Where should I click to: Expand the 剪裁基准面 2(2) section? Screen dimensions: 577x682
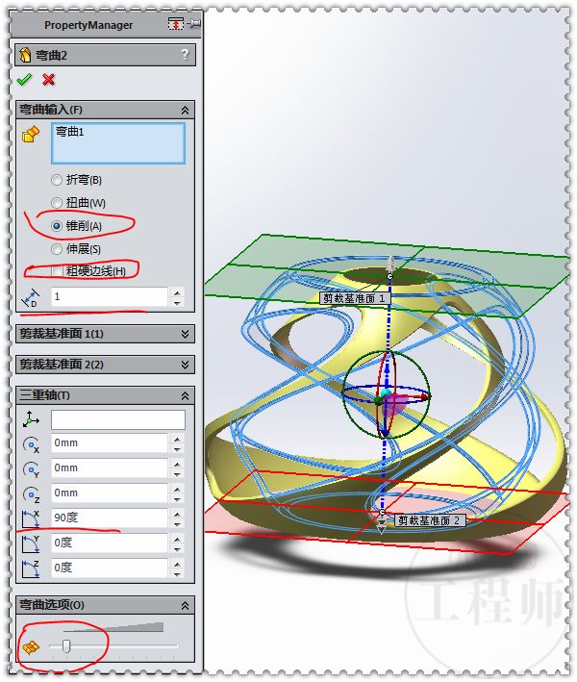pyautogui.click(x=186, y=365)
